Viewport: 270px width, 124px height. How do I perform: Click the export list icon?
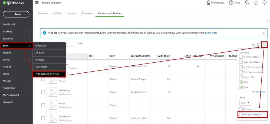259,45
